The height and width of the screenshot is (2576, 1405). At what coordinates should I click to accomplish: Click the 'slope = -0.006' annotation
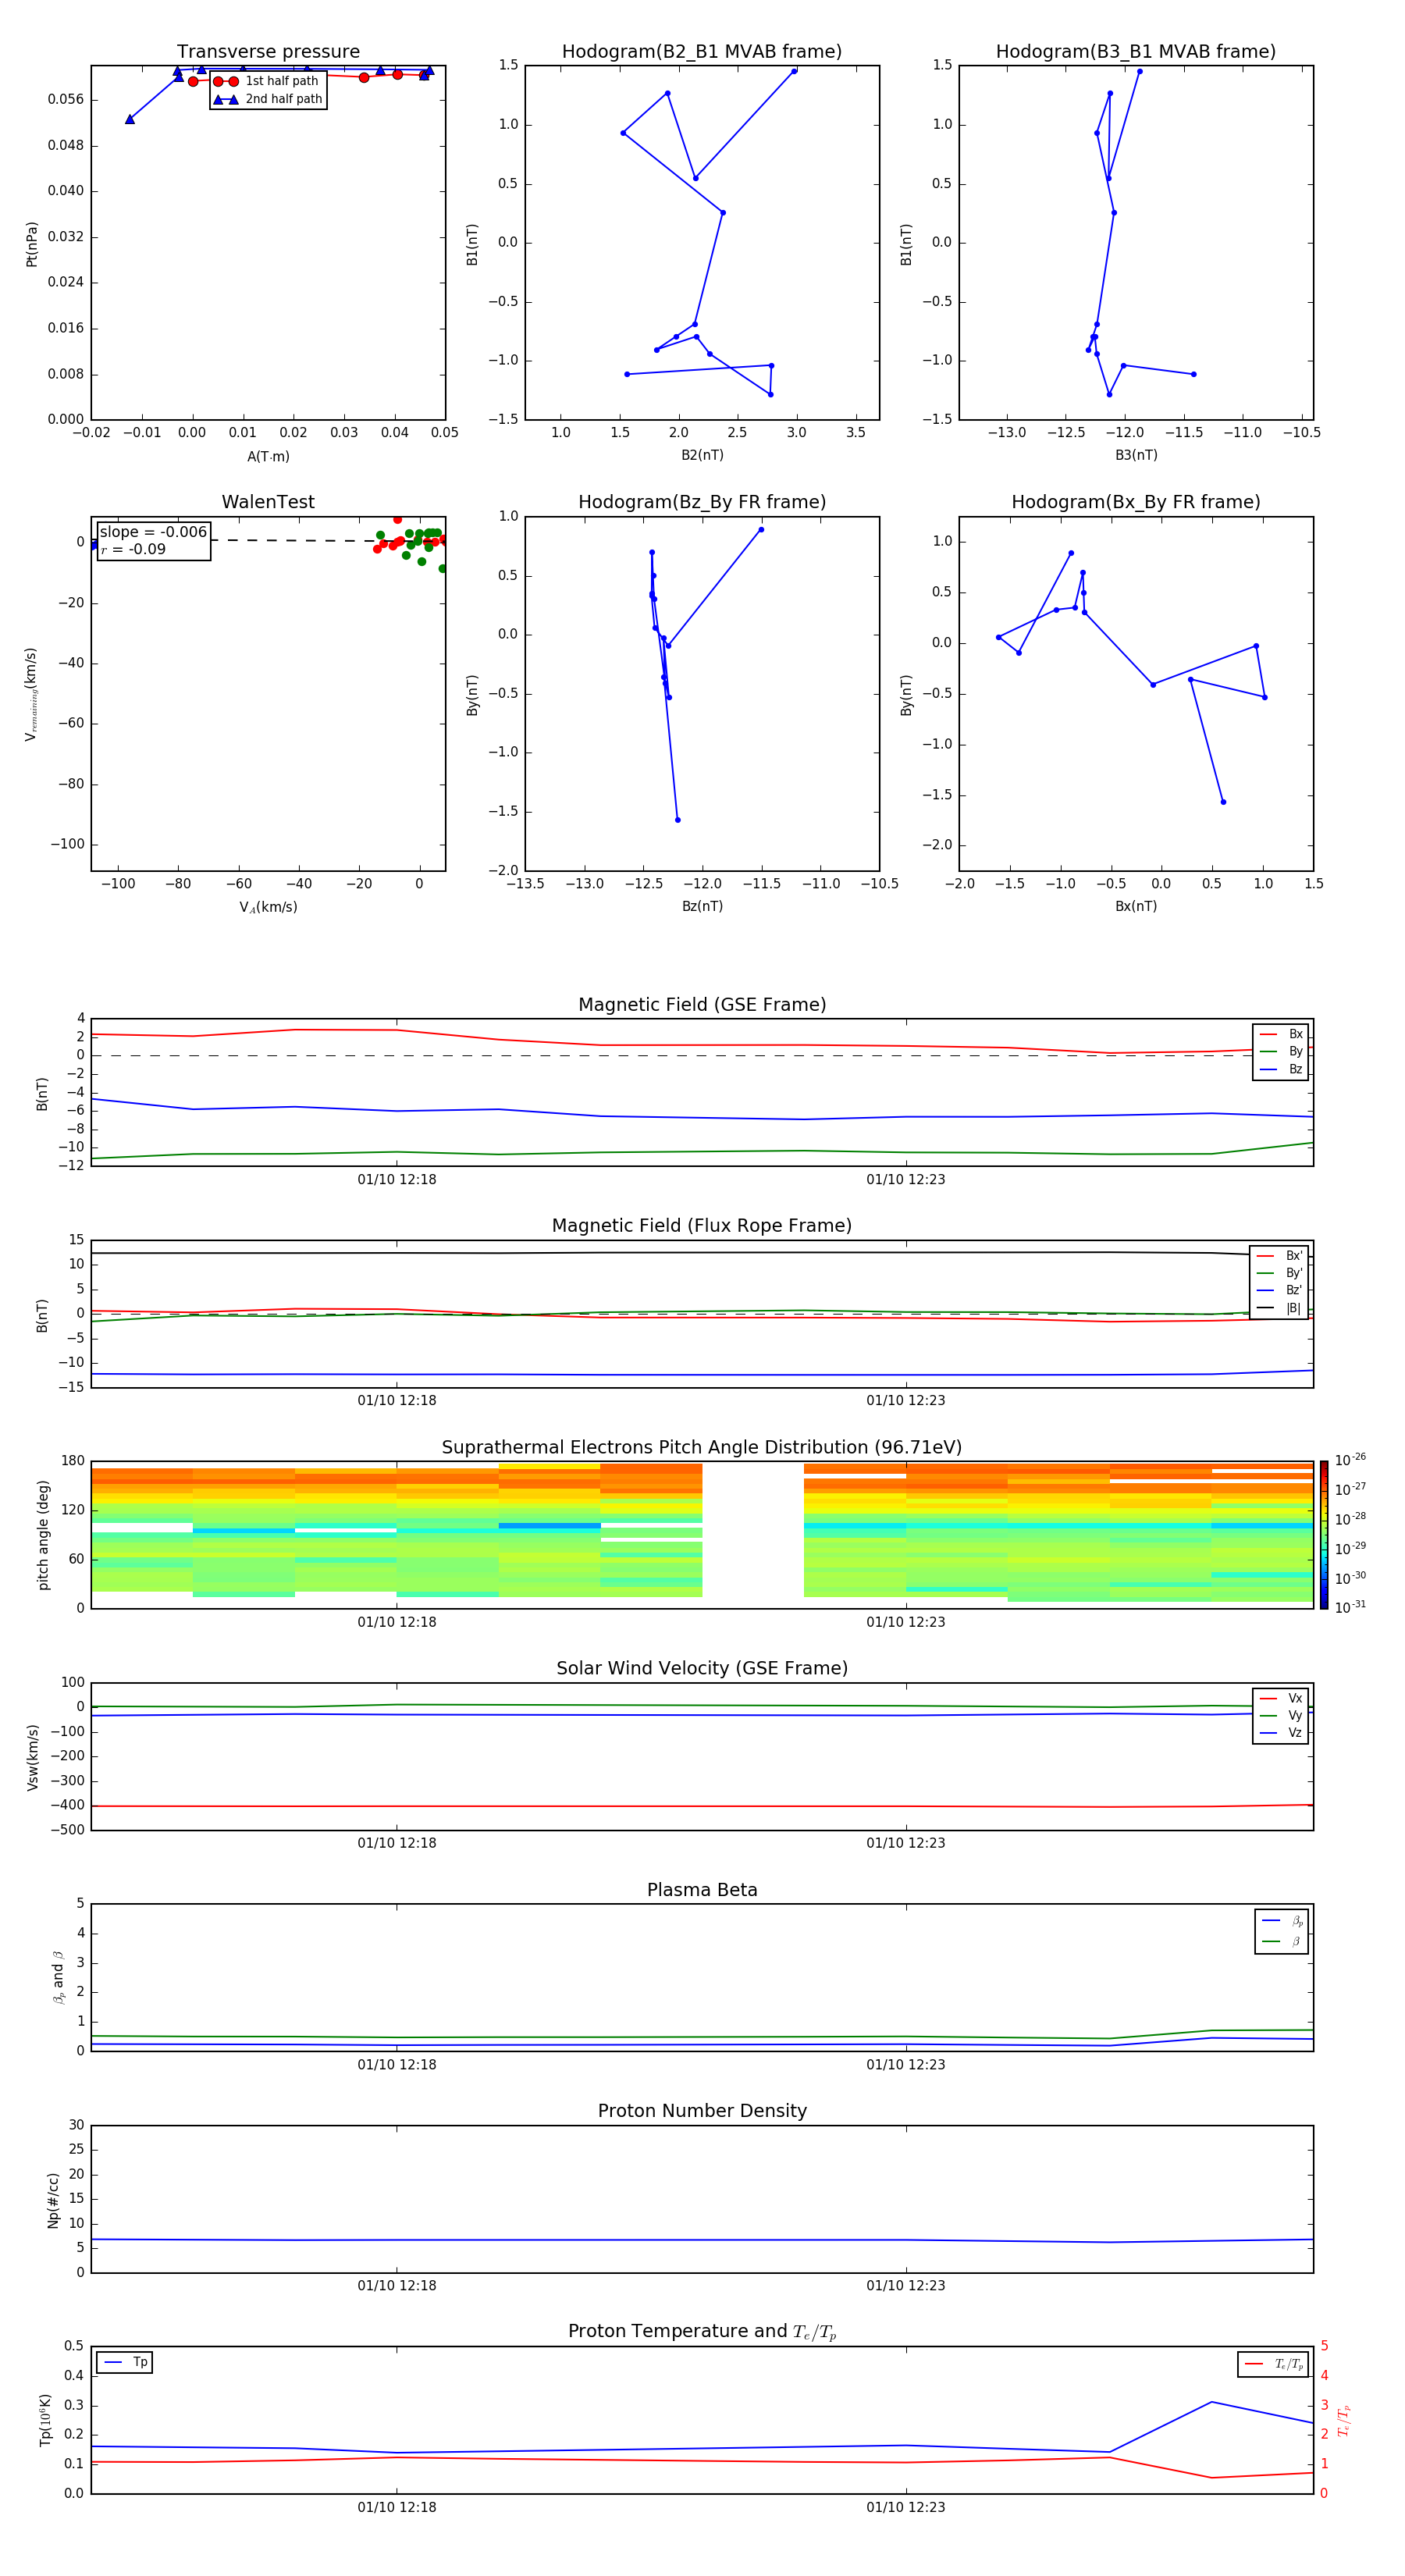[153, 532]
